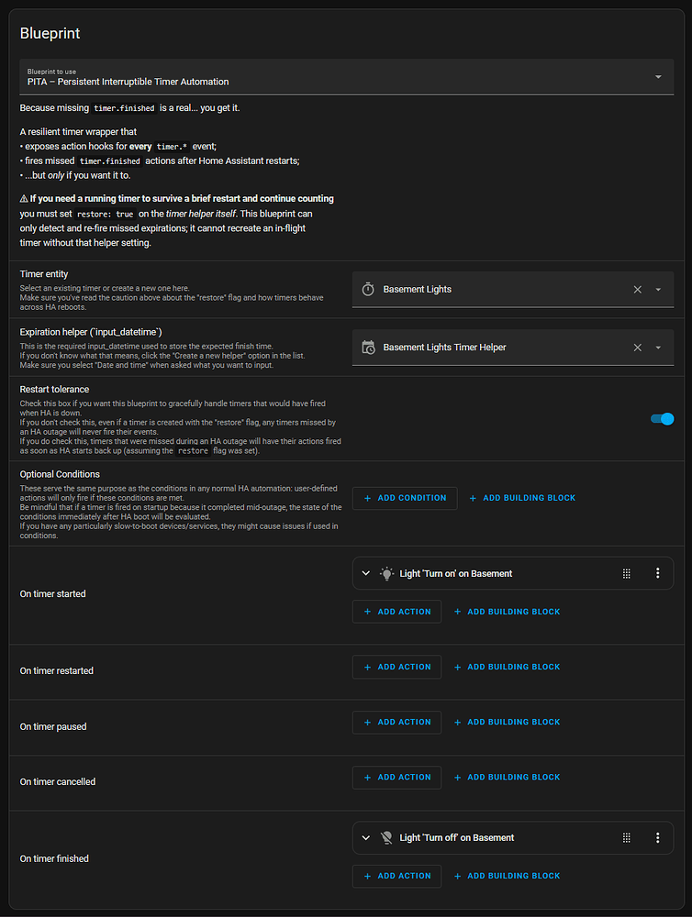
Task: Click ADD CONDITION under Optional Conditions
Action: (405, 498)
